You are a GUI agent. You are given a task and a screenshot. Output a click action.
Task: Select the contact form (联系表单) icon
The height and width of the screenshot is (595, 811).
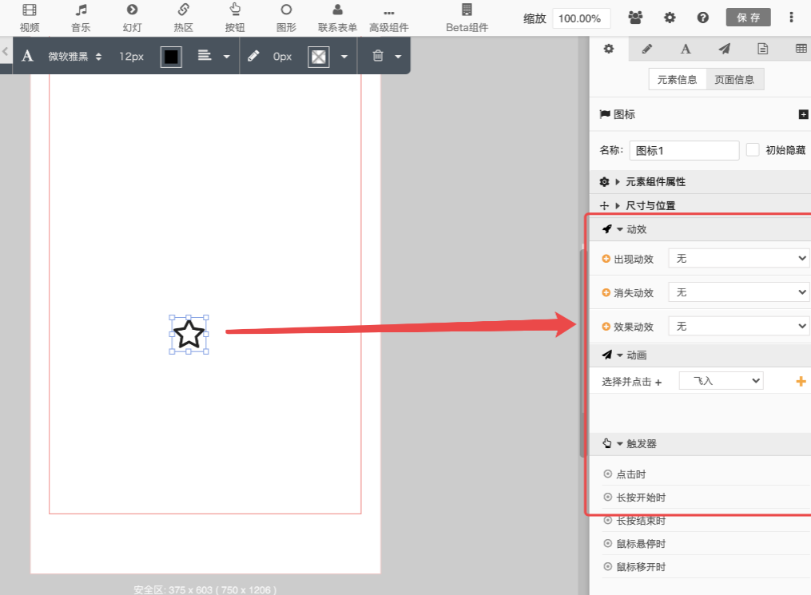tap(337, 10)
